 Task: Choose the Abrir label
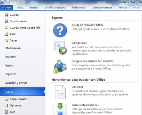[x=13, y=34]
